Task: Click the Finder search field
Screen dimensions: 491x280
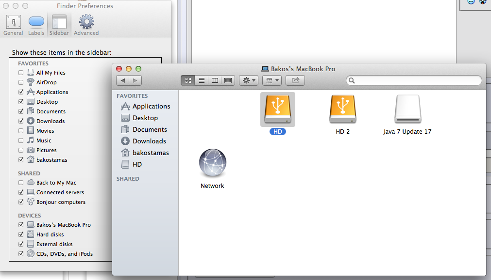Action: click(x=414, y=80)
